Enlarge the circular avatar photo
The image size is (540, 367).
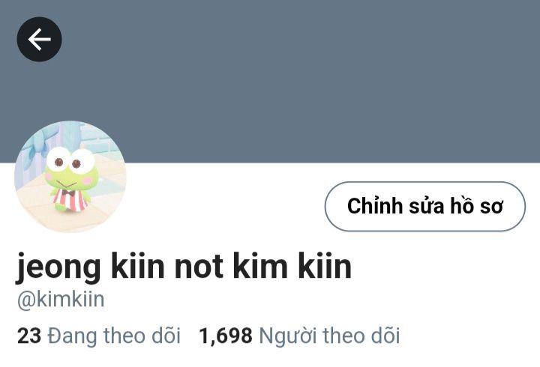(70, 177)
